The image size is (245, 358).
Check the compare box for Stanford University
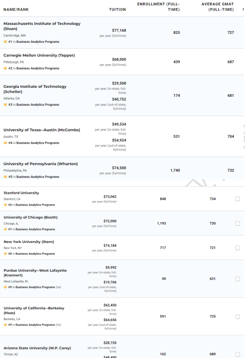point(238,199)
